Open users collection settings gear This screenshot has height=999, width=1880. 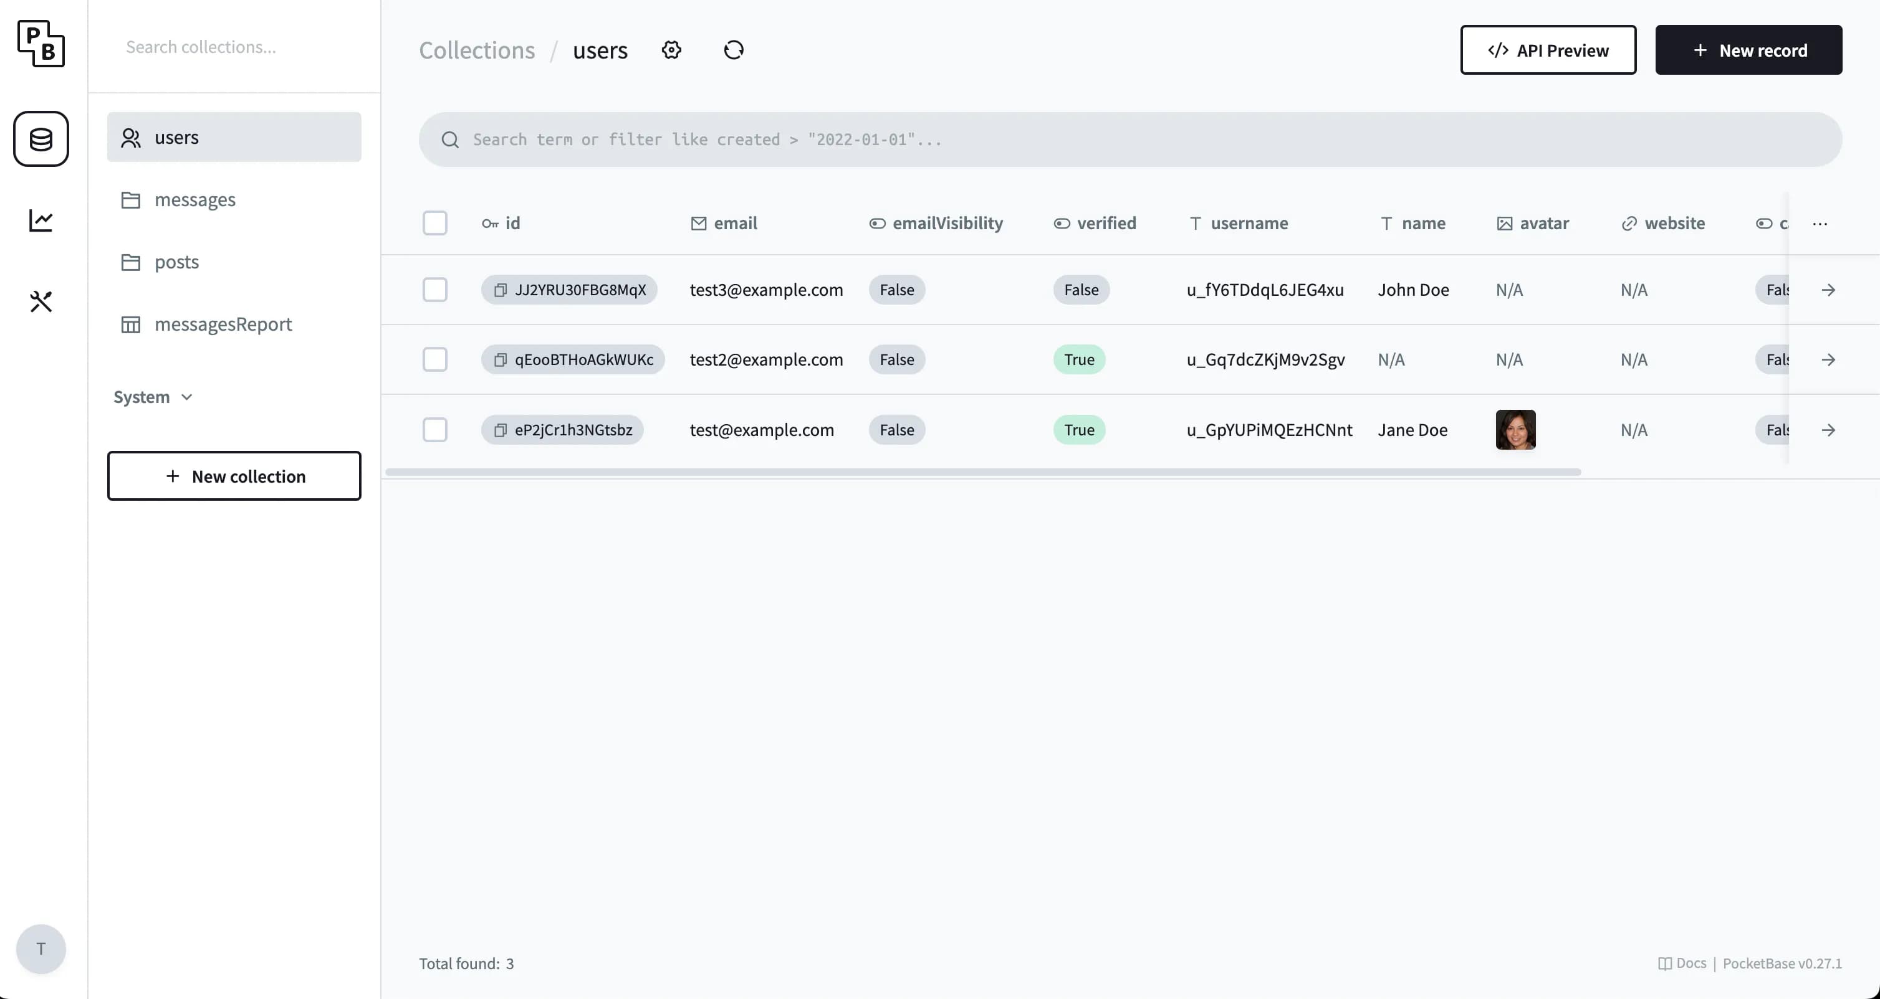click(x=671, y=50)
